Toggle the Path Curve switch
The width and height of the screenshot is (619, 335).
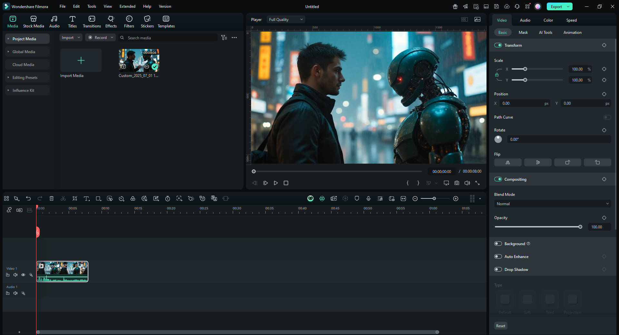[x=607, y=117]
